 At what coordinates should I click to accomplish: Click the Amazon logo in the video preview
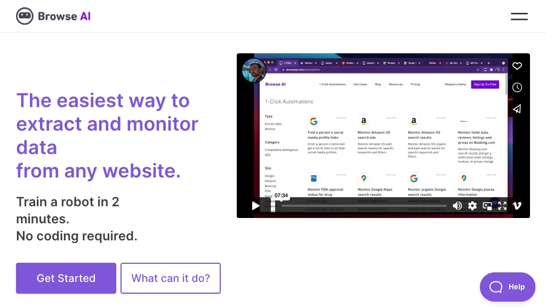(x=364, y=122)
